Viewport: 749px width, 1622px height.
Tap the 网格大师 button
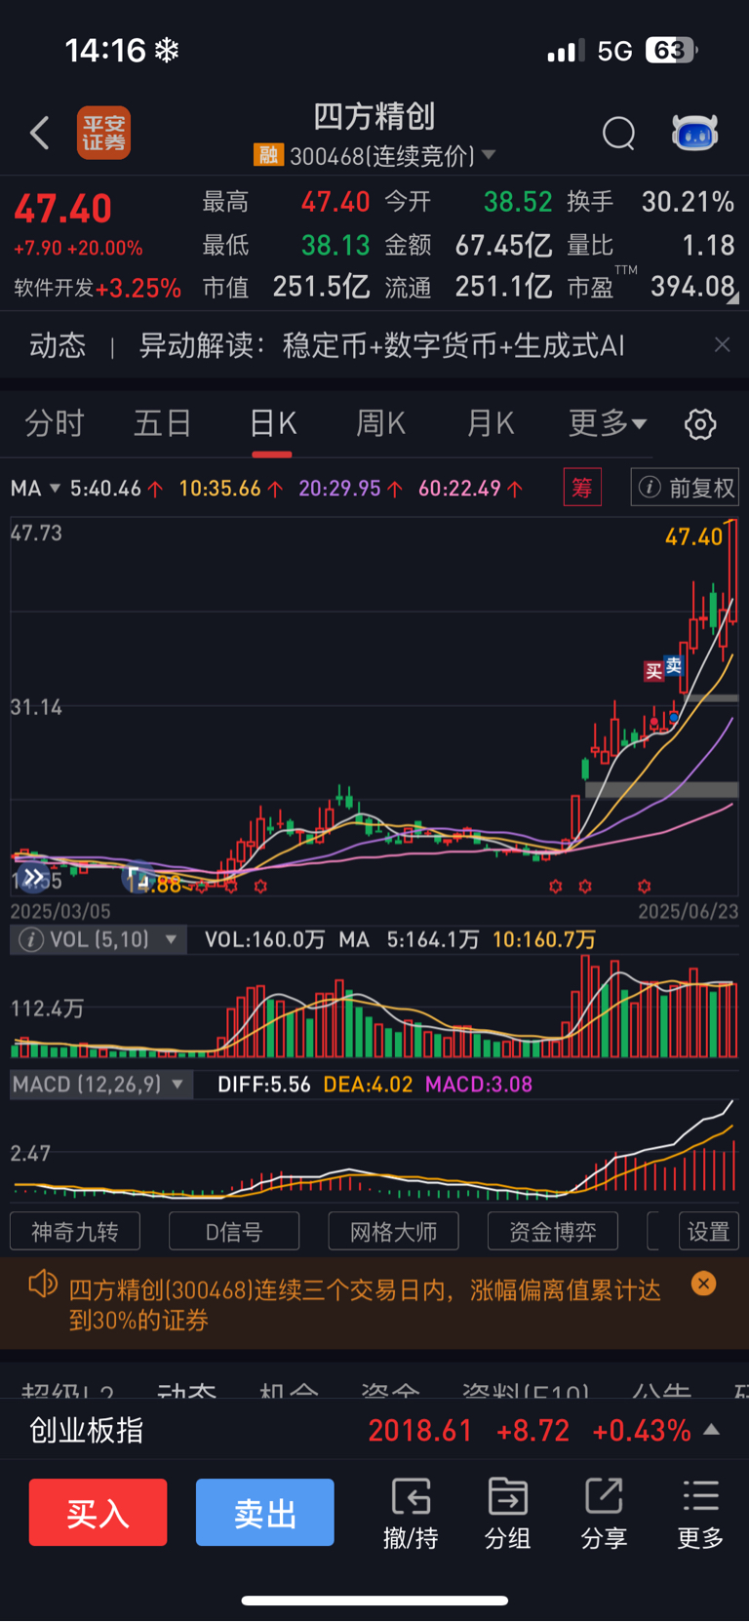(394, 1232)
